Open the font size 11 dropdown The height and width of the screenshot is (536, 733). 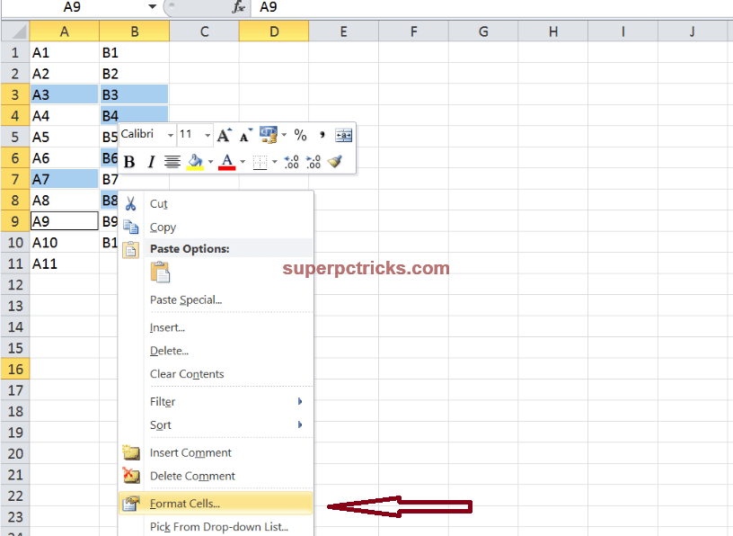tap(208, 135)
